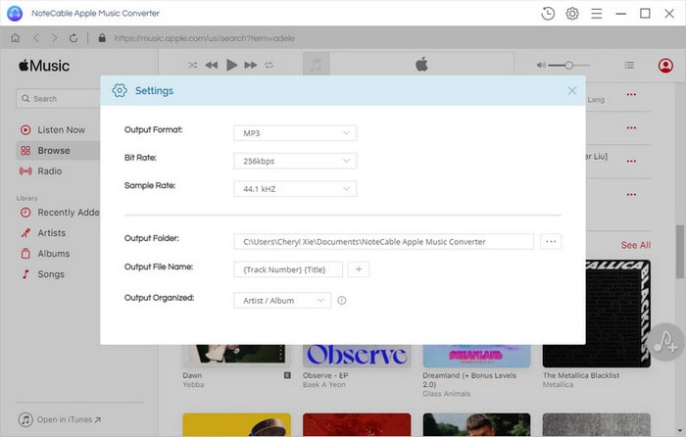Toggle shuffle playback
The image size is (686, 437).
[x=192, y=66]
